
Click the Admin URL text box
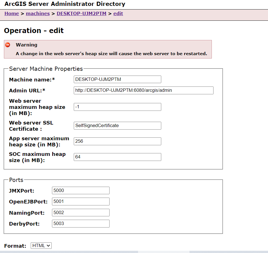click(143, 90)
